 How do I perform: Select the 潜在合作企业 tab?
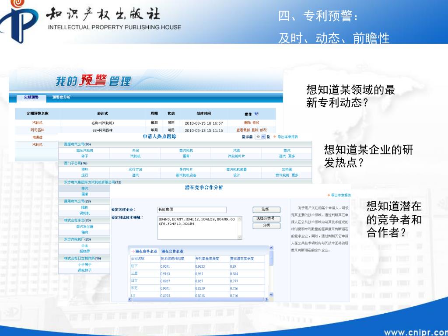point(172,251)
